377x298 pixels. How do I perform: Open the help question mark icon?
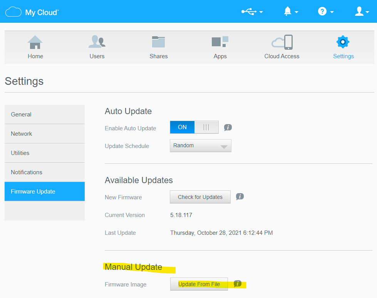[x=322, y=11]
